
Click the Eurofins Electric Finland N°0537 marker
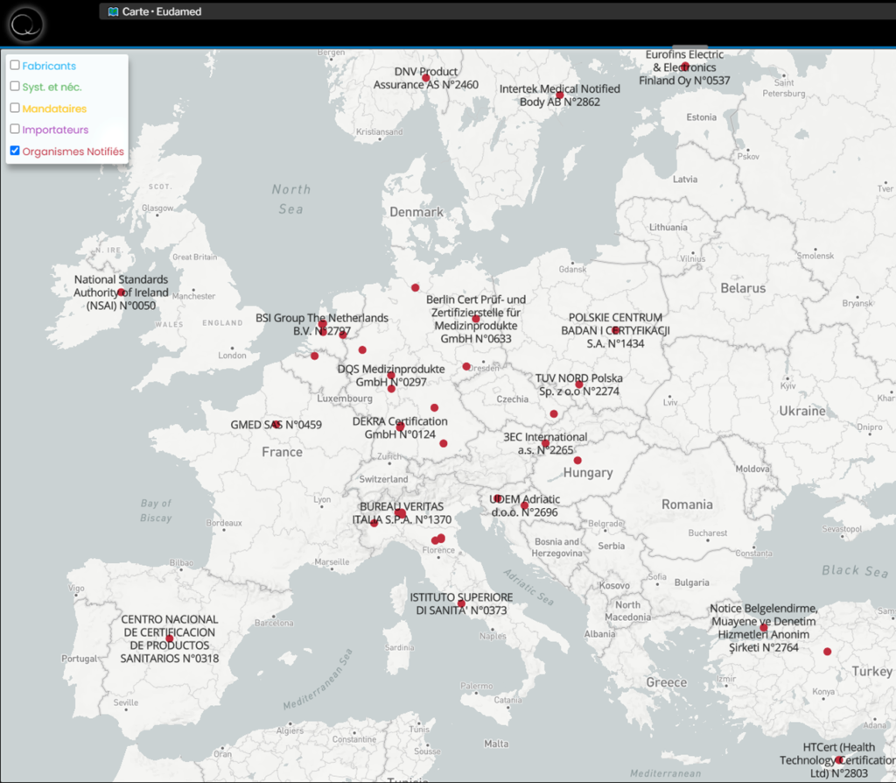click(x=684, y=67)
